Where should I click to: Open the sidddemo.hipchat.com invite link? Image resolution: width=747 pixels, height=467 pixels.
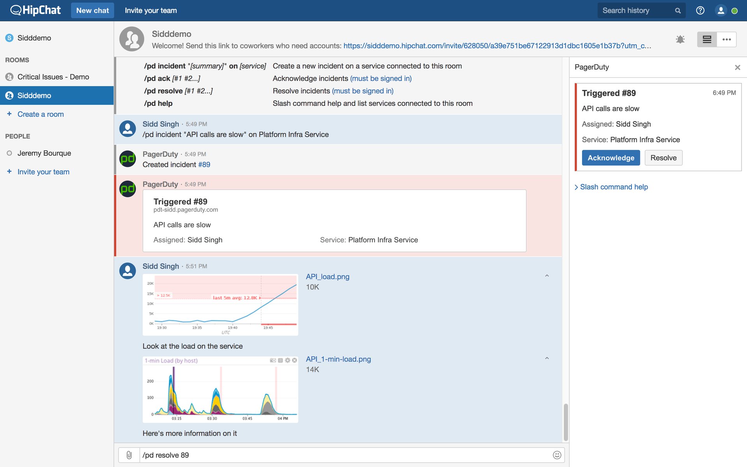point(497,46)
